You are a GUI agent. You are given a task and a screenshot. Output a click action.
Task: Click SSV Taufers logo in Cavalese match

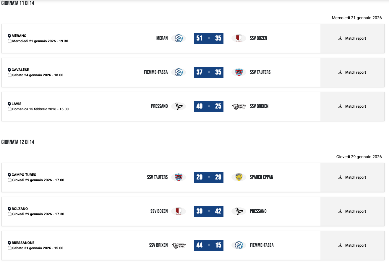point(239,72)
